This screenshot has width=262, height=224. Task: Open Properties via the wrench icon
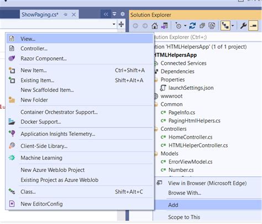coord(243,26)
